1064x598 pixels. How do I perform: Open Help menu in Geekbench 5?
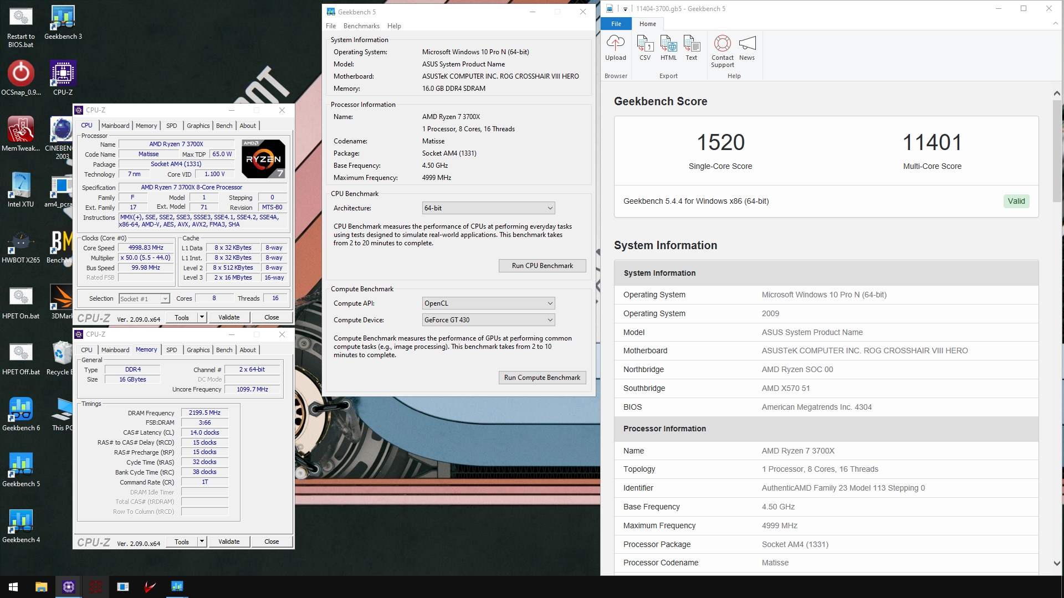pos(394,26)
